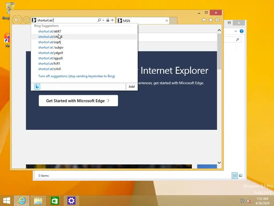Open the Home icon in Internet Explorer

(x=204, y=20)
